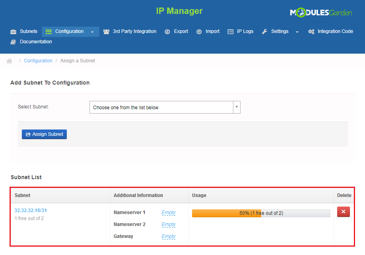Open the Documentation link
365x255 pixels.
(x=36, y=42)
